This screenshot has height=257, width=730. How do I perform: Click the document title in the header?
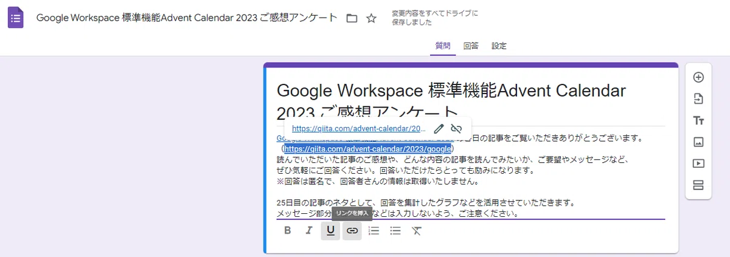click(187, 18)
